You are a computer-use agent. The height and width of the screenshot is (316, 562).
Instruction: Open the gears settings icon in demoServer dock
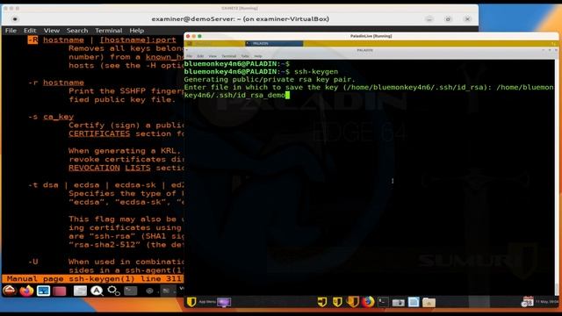tap(113, 291)
